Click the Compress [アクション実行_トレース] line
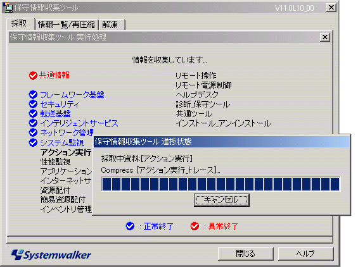 point(160,170)
